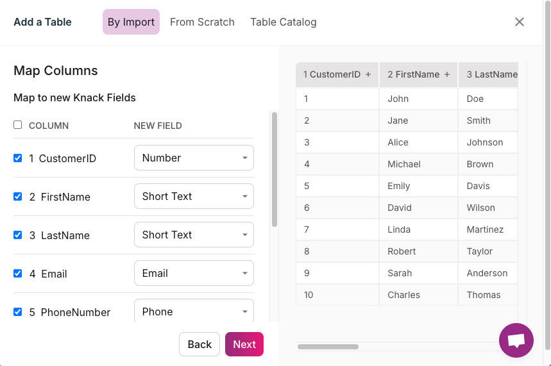Close the Add a Table dialog
Viewport: 551px width, 366px height.
[520, 22]
